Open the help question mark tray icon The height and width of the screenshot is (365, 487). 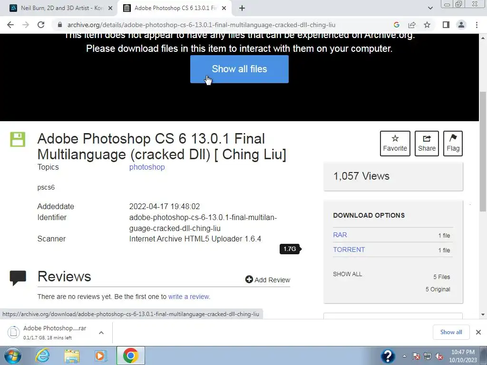tap(388, 356)
